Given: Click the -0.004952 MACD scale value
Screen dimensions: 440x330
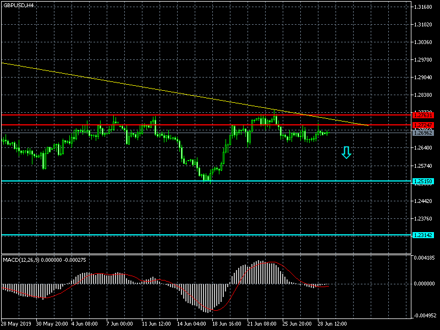Looking at the screenshot, I should tap(424, 315).
